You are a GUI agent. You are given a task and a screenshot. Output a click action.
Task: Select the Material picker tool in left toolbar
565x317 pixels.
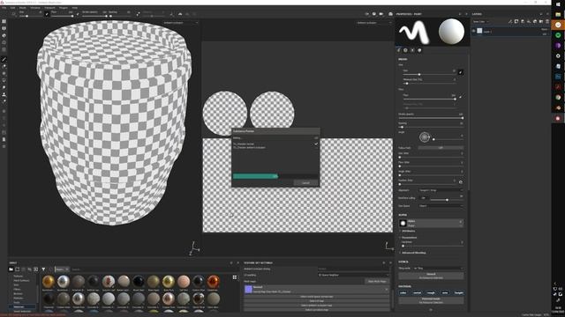pyautogui.click(x=4, y=101)
